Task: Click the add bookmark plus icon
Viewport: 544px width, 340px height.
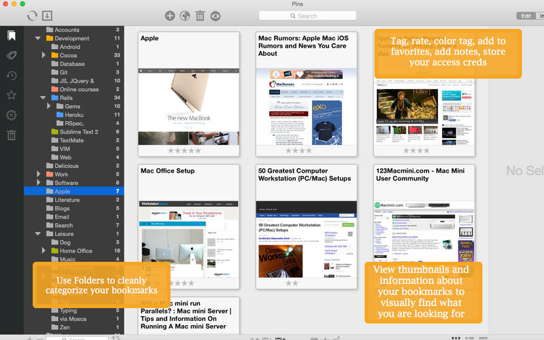Action: coord(170,16)
